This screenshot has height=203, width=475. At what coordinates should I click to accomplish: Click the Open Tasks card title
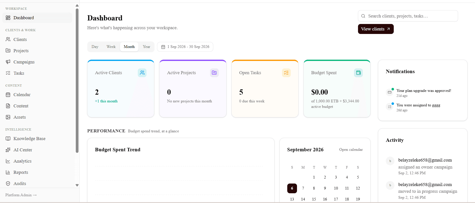250,73
